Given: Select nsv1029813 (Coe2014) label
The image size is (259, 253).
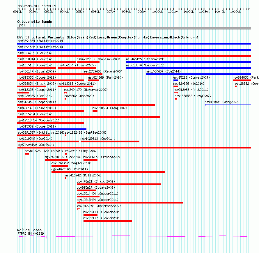Looking at the screenshot, I should pyautogui.click(x=98, y=139).
